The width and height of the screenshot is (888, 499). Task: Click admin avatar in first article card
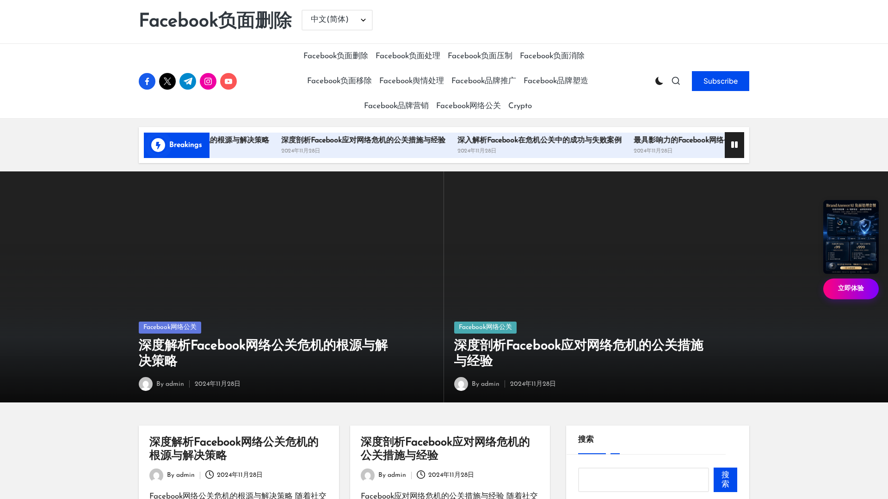[156, 475]
